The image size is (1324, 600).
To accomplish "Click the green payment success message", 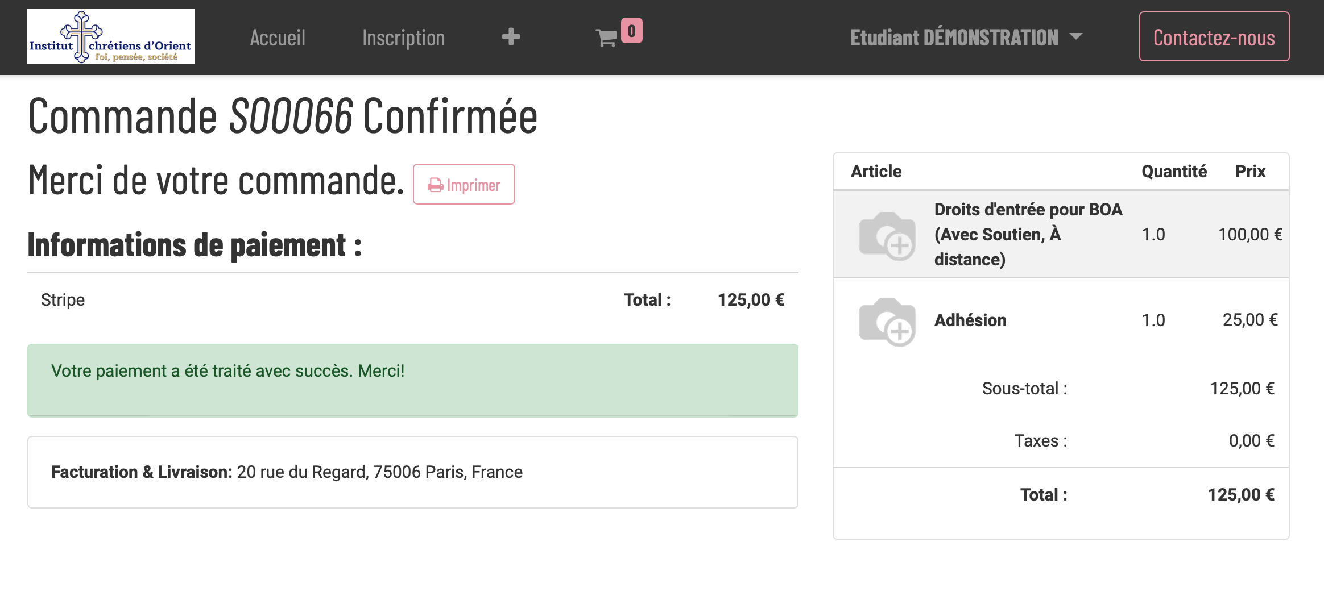I will [x=412, y=380].
